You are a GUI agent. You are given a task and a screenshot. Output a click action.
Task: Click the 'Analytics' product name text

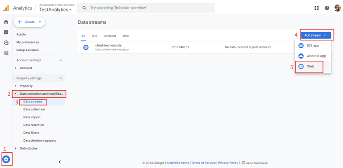[22, 8]
